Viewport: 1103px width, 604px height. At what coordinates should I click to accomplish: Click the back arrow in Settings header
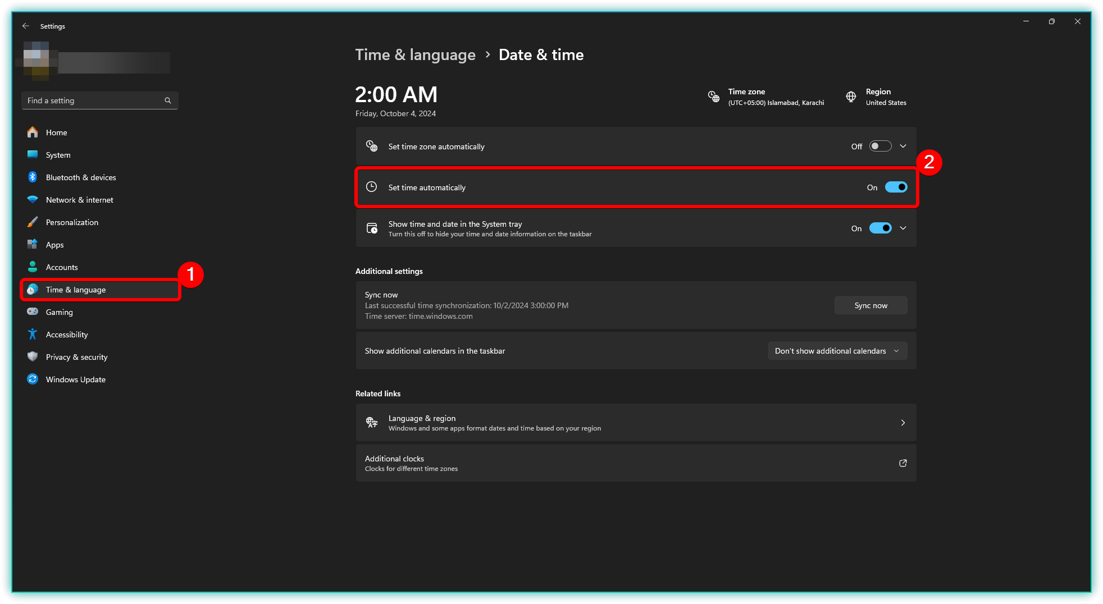(x=26, y=26)
